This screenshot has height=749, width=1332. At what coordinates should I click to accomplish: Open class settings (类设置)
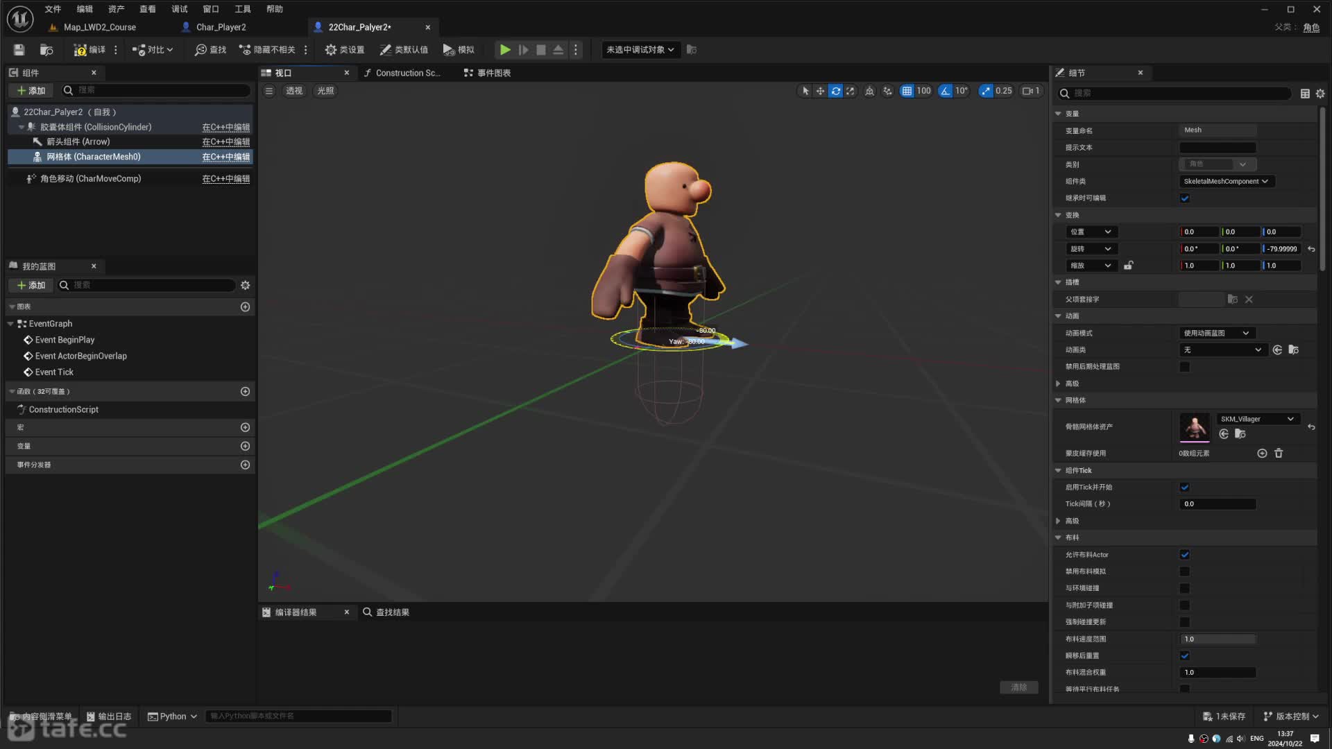(x=345, y=50)
